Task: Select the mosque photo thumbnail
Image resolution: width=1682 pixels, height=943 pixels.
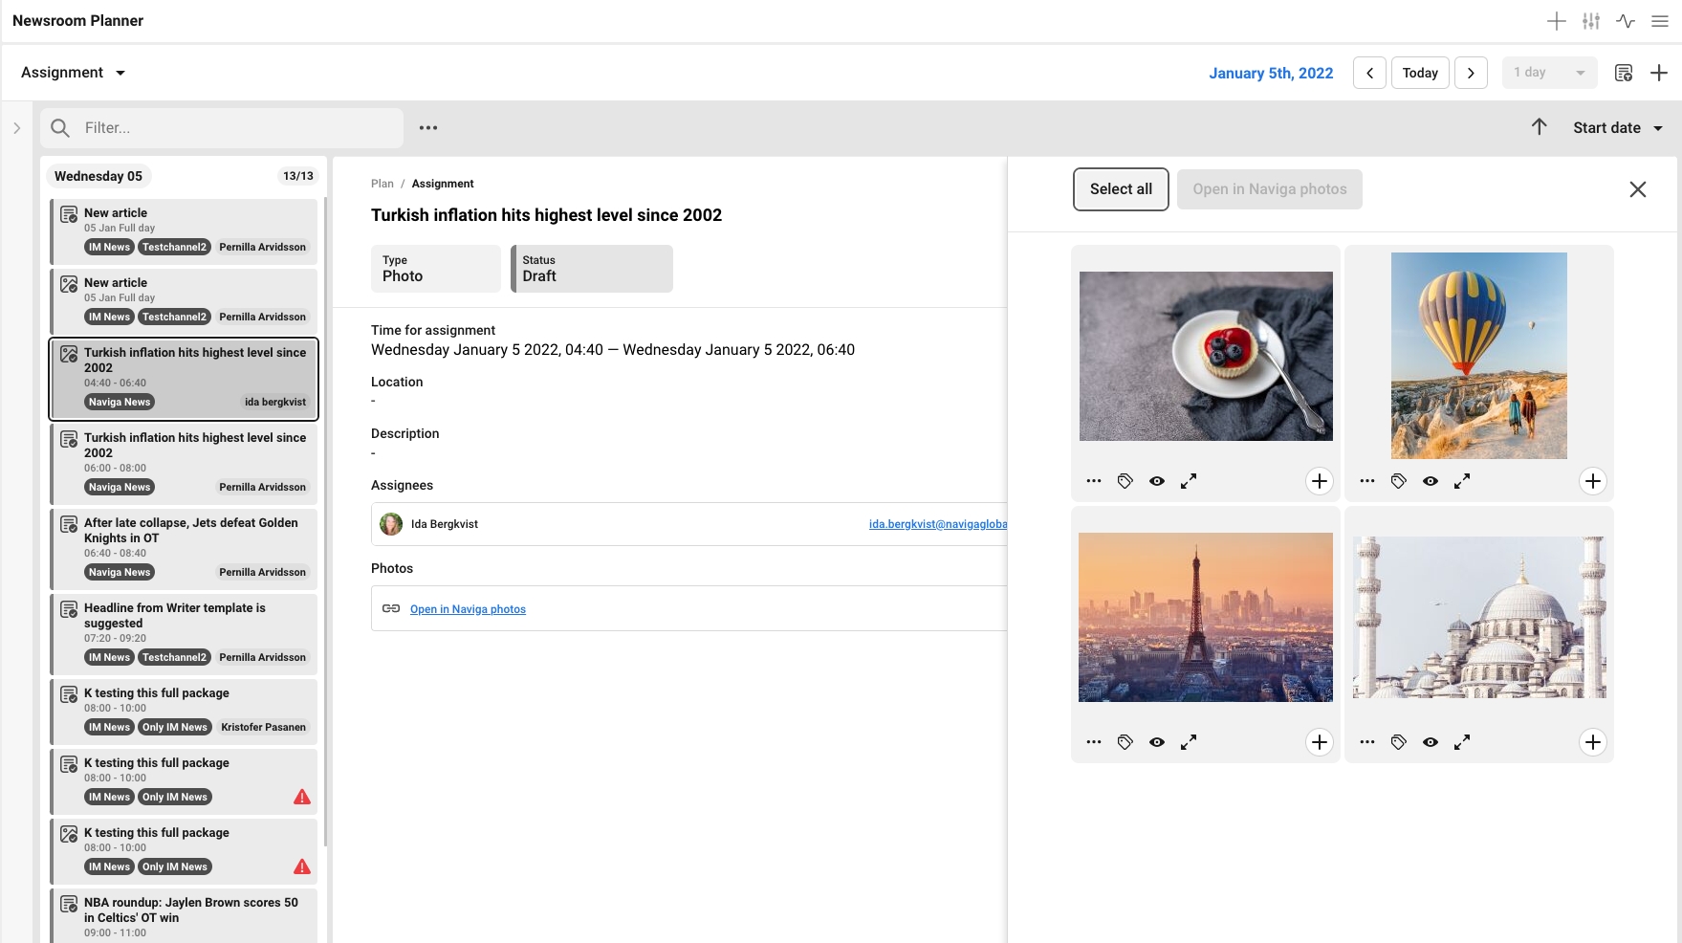Action: tap(1479, 617)
